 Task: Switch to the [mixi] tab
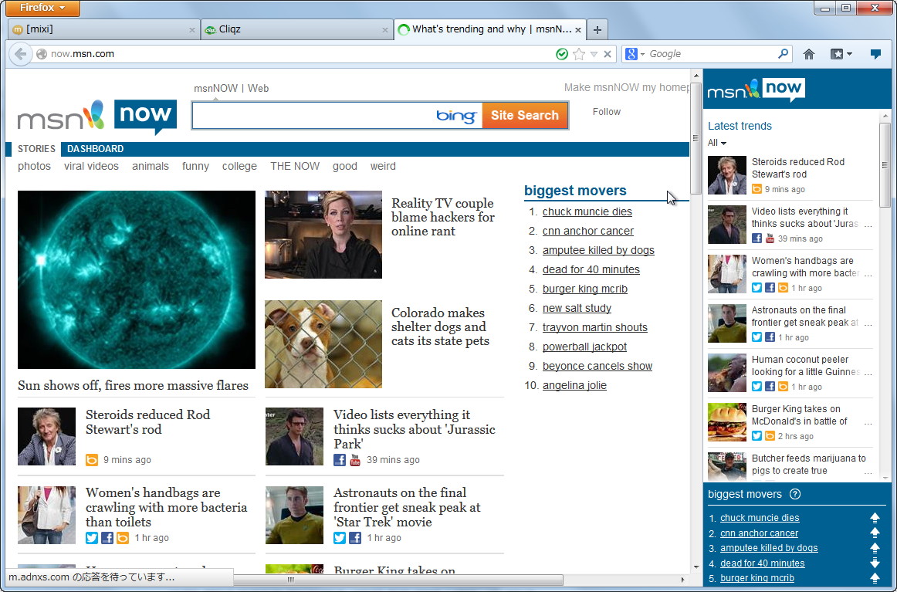pos(104,30)
